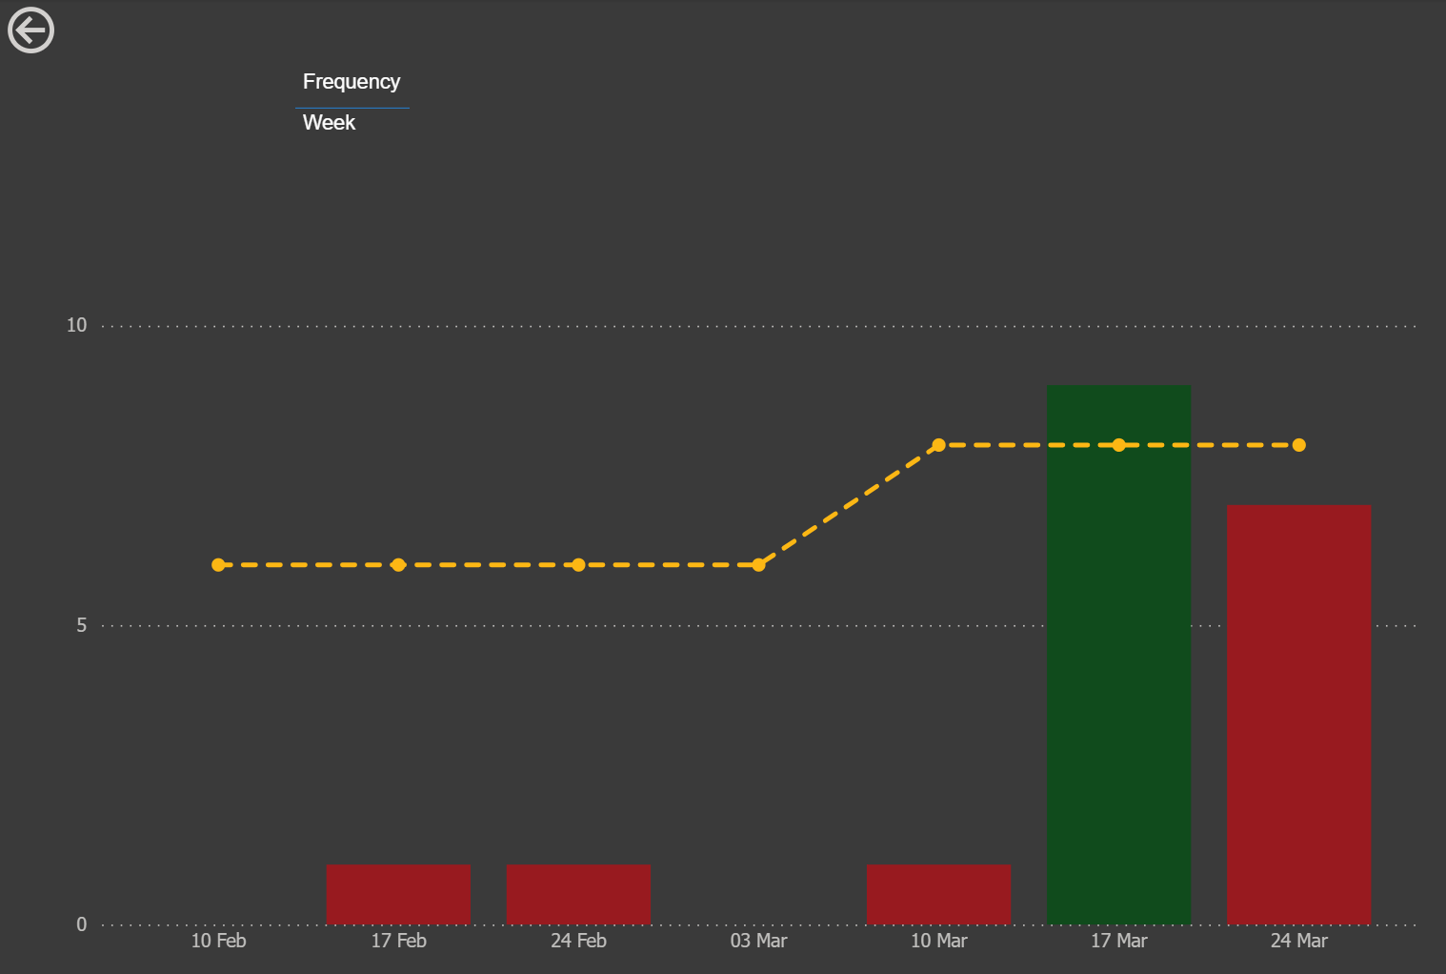Select the red bar for 24 Mar
Viewport: 1446px width, 974px height.
tap(1298, 715)
